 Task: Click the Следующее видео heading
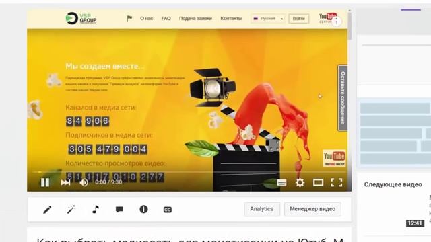tap(393, 184)
